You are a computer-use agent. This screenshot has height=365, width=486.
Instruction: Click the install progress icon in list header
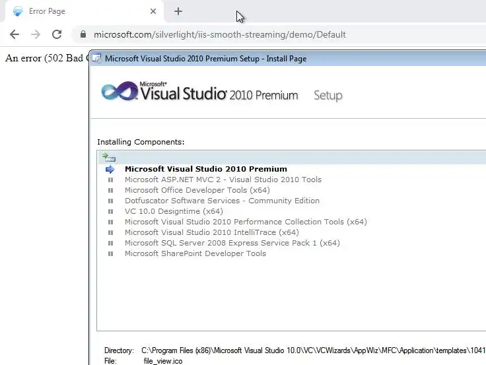click(109, 157)
